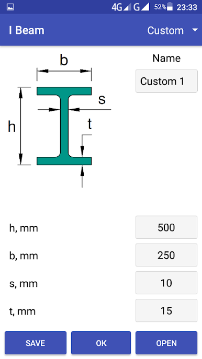The image size is (202, 359).
Task: Expand the dropdown arrow beside Custom
Action: pyautogui.click(x=195, y=30)
